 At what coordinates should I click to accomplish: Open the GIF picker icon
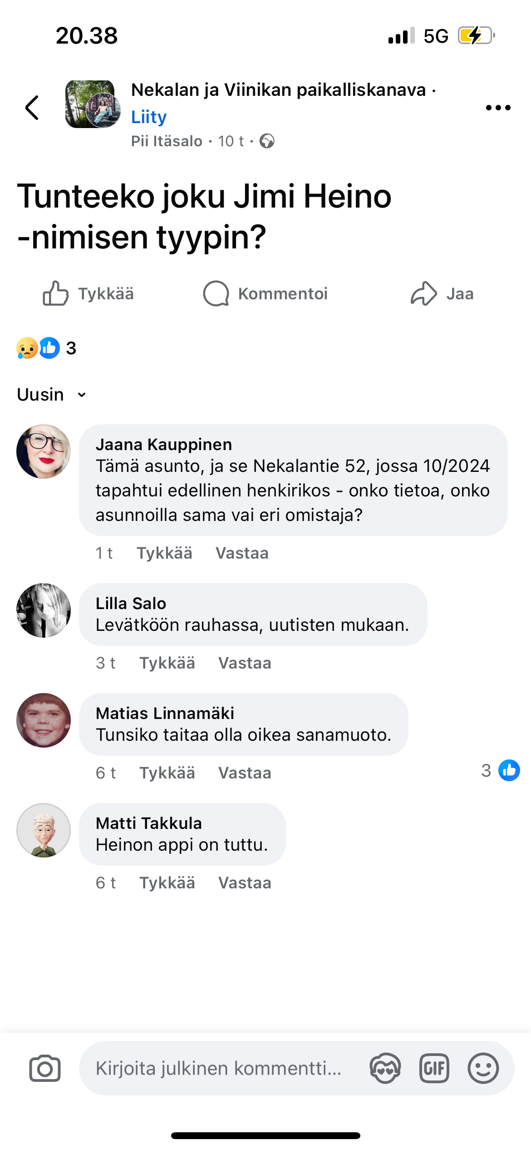pos(434,1068)
